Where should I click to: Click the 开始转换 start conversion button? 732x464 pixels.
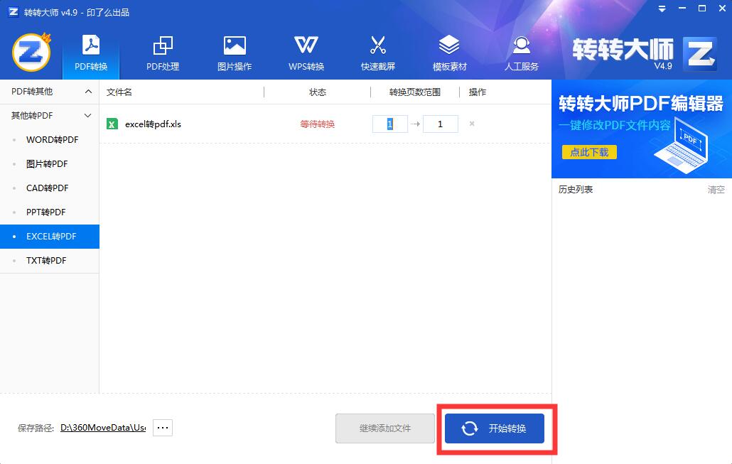(x=495, y=428)
